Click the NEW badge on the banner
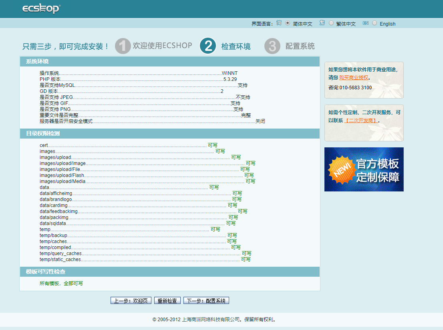The height and width of the screenshot is (330, 443). click(x=342, y=170)
